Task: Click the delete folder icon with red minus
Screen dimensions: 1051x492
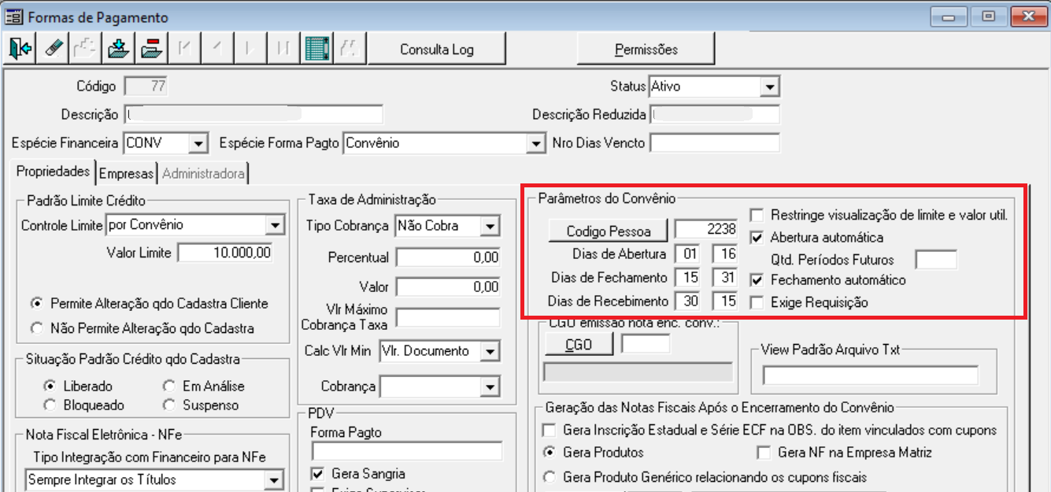Action: click(x=151, y=50)
